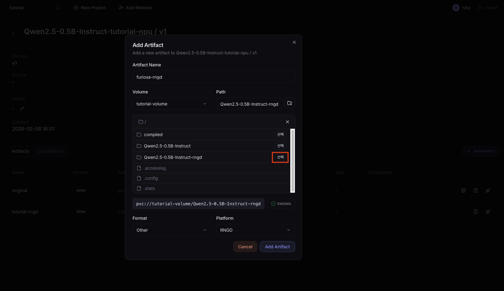Click the Size column header

point(340,172)
